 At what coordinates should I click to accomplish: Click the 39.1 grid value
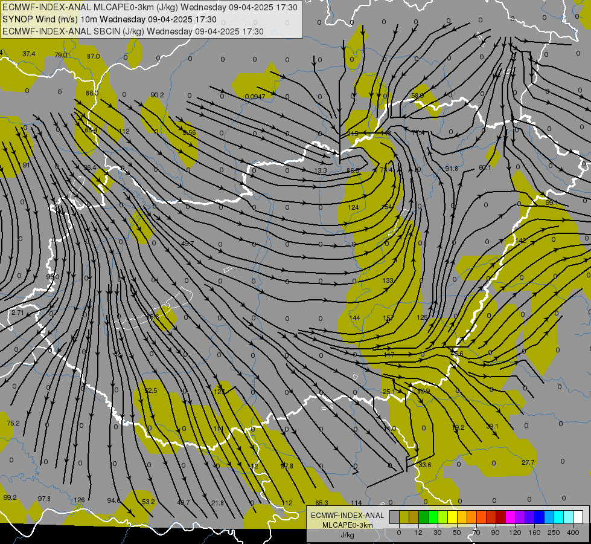click(x=492, y=426)
